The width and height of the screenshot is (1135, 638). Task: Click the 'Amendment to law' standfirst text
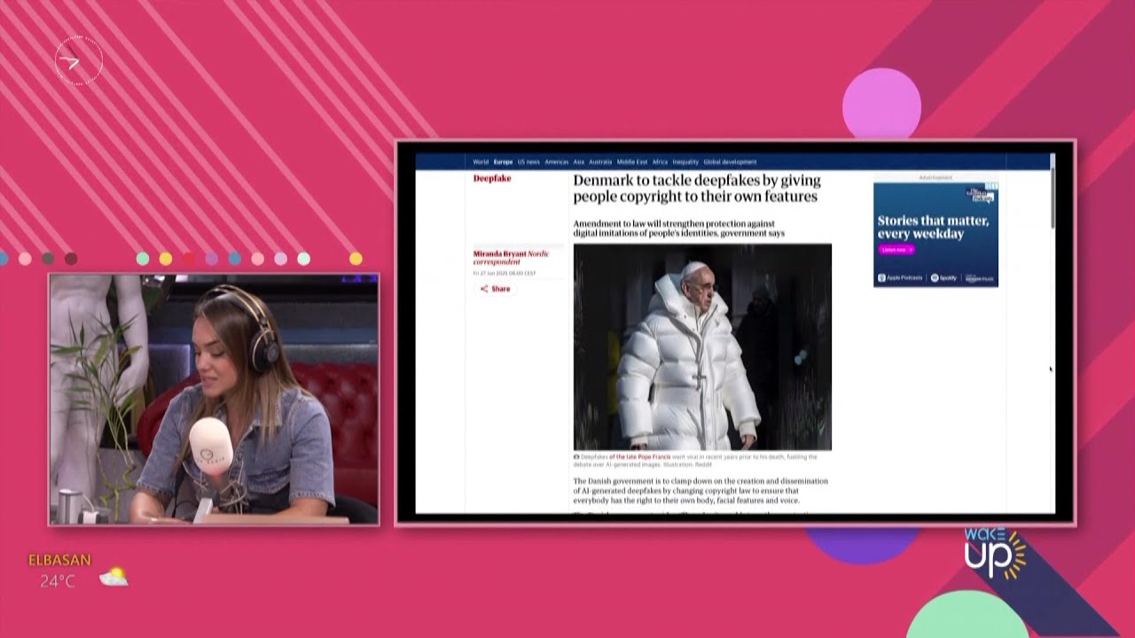(x=678, y=229)
